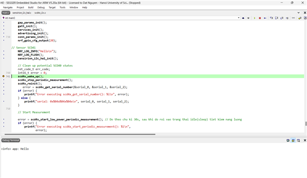Switch to the sensirion_i2c_hal.c tab

[x=22, y=13]
